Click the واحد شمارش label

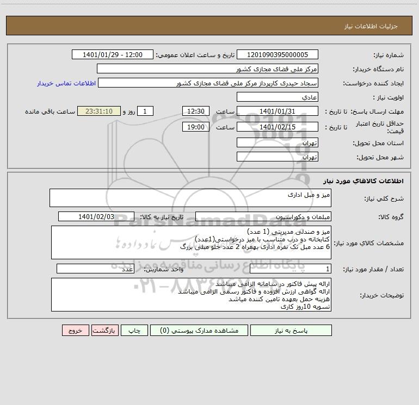tap(164, 270)
